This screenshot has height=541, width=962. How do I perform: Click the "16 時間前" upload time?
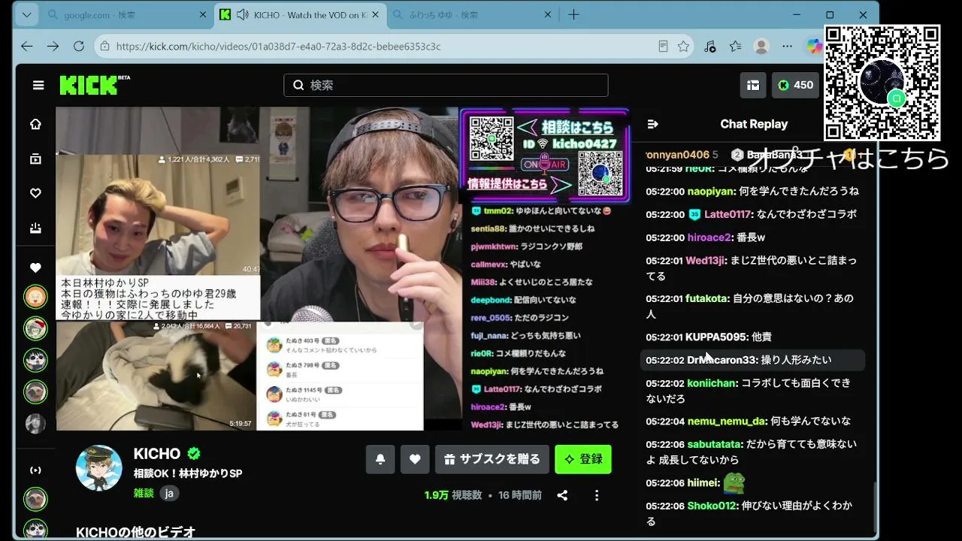[x=520, y=495]
